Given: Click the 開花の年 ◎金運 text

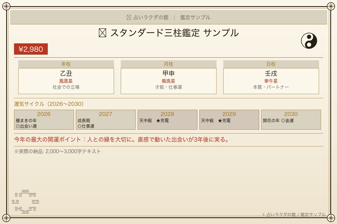Looking at the screenshot, I should [278, 121].
